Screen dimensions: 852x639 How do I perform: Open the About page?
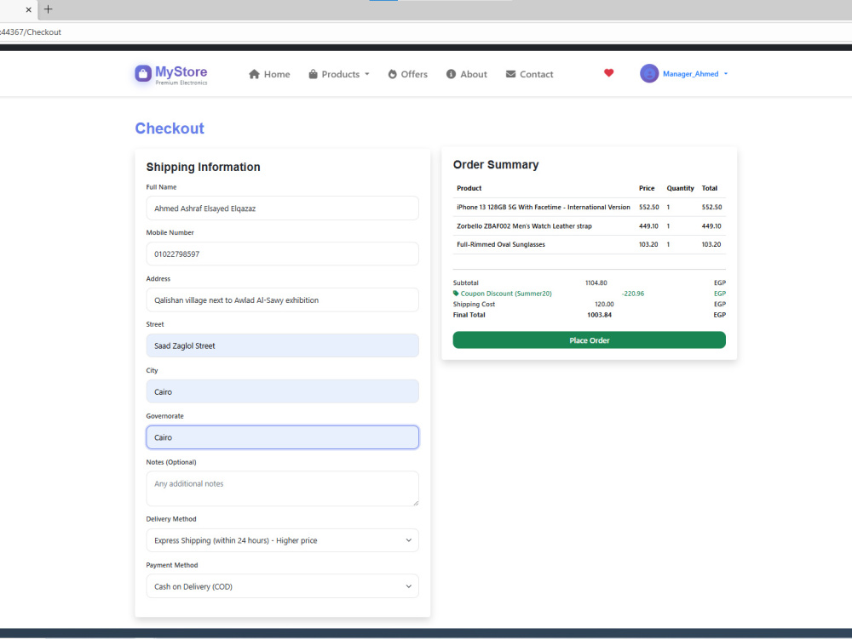pos(467,74)
